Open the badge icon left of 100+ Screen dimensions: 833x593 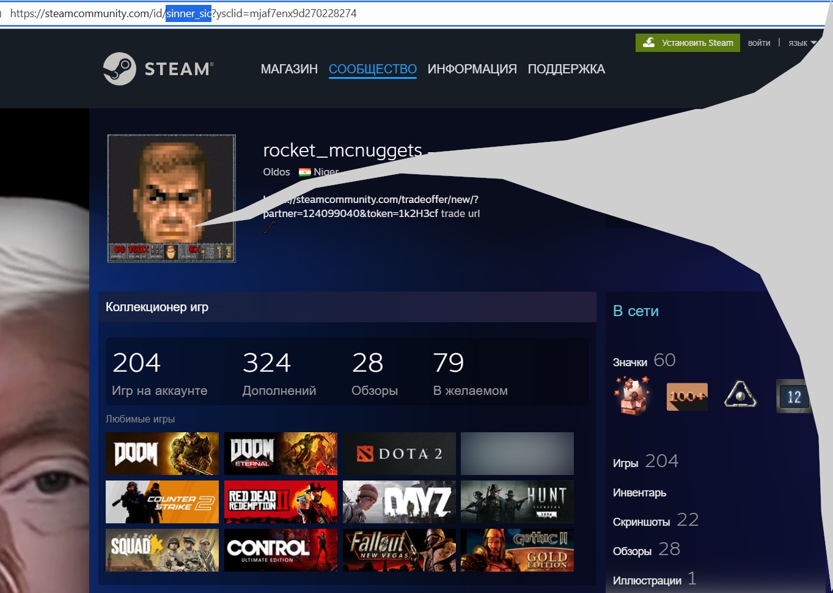[x=632, y=396]
